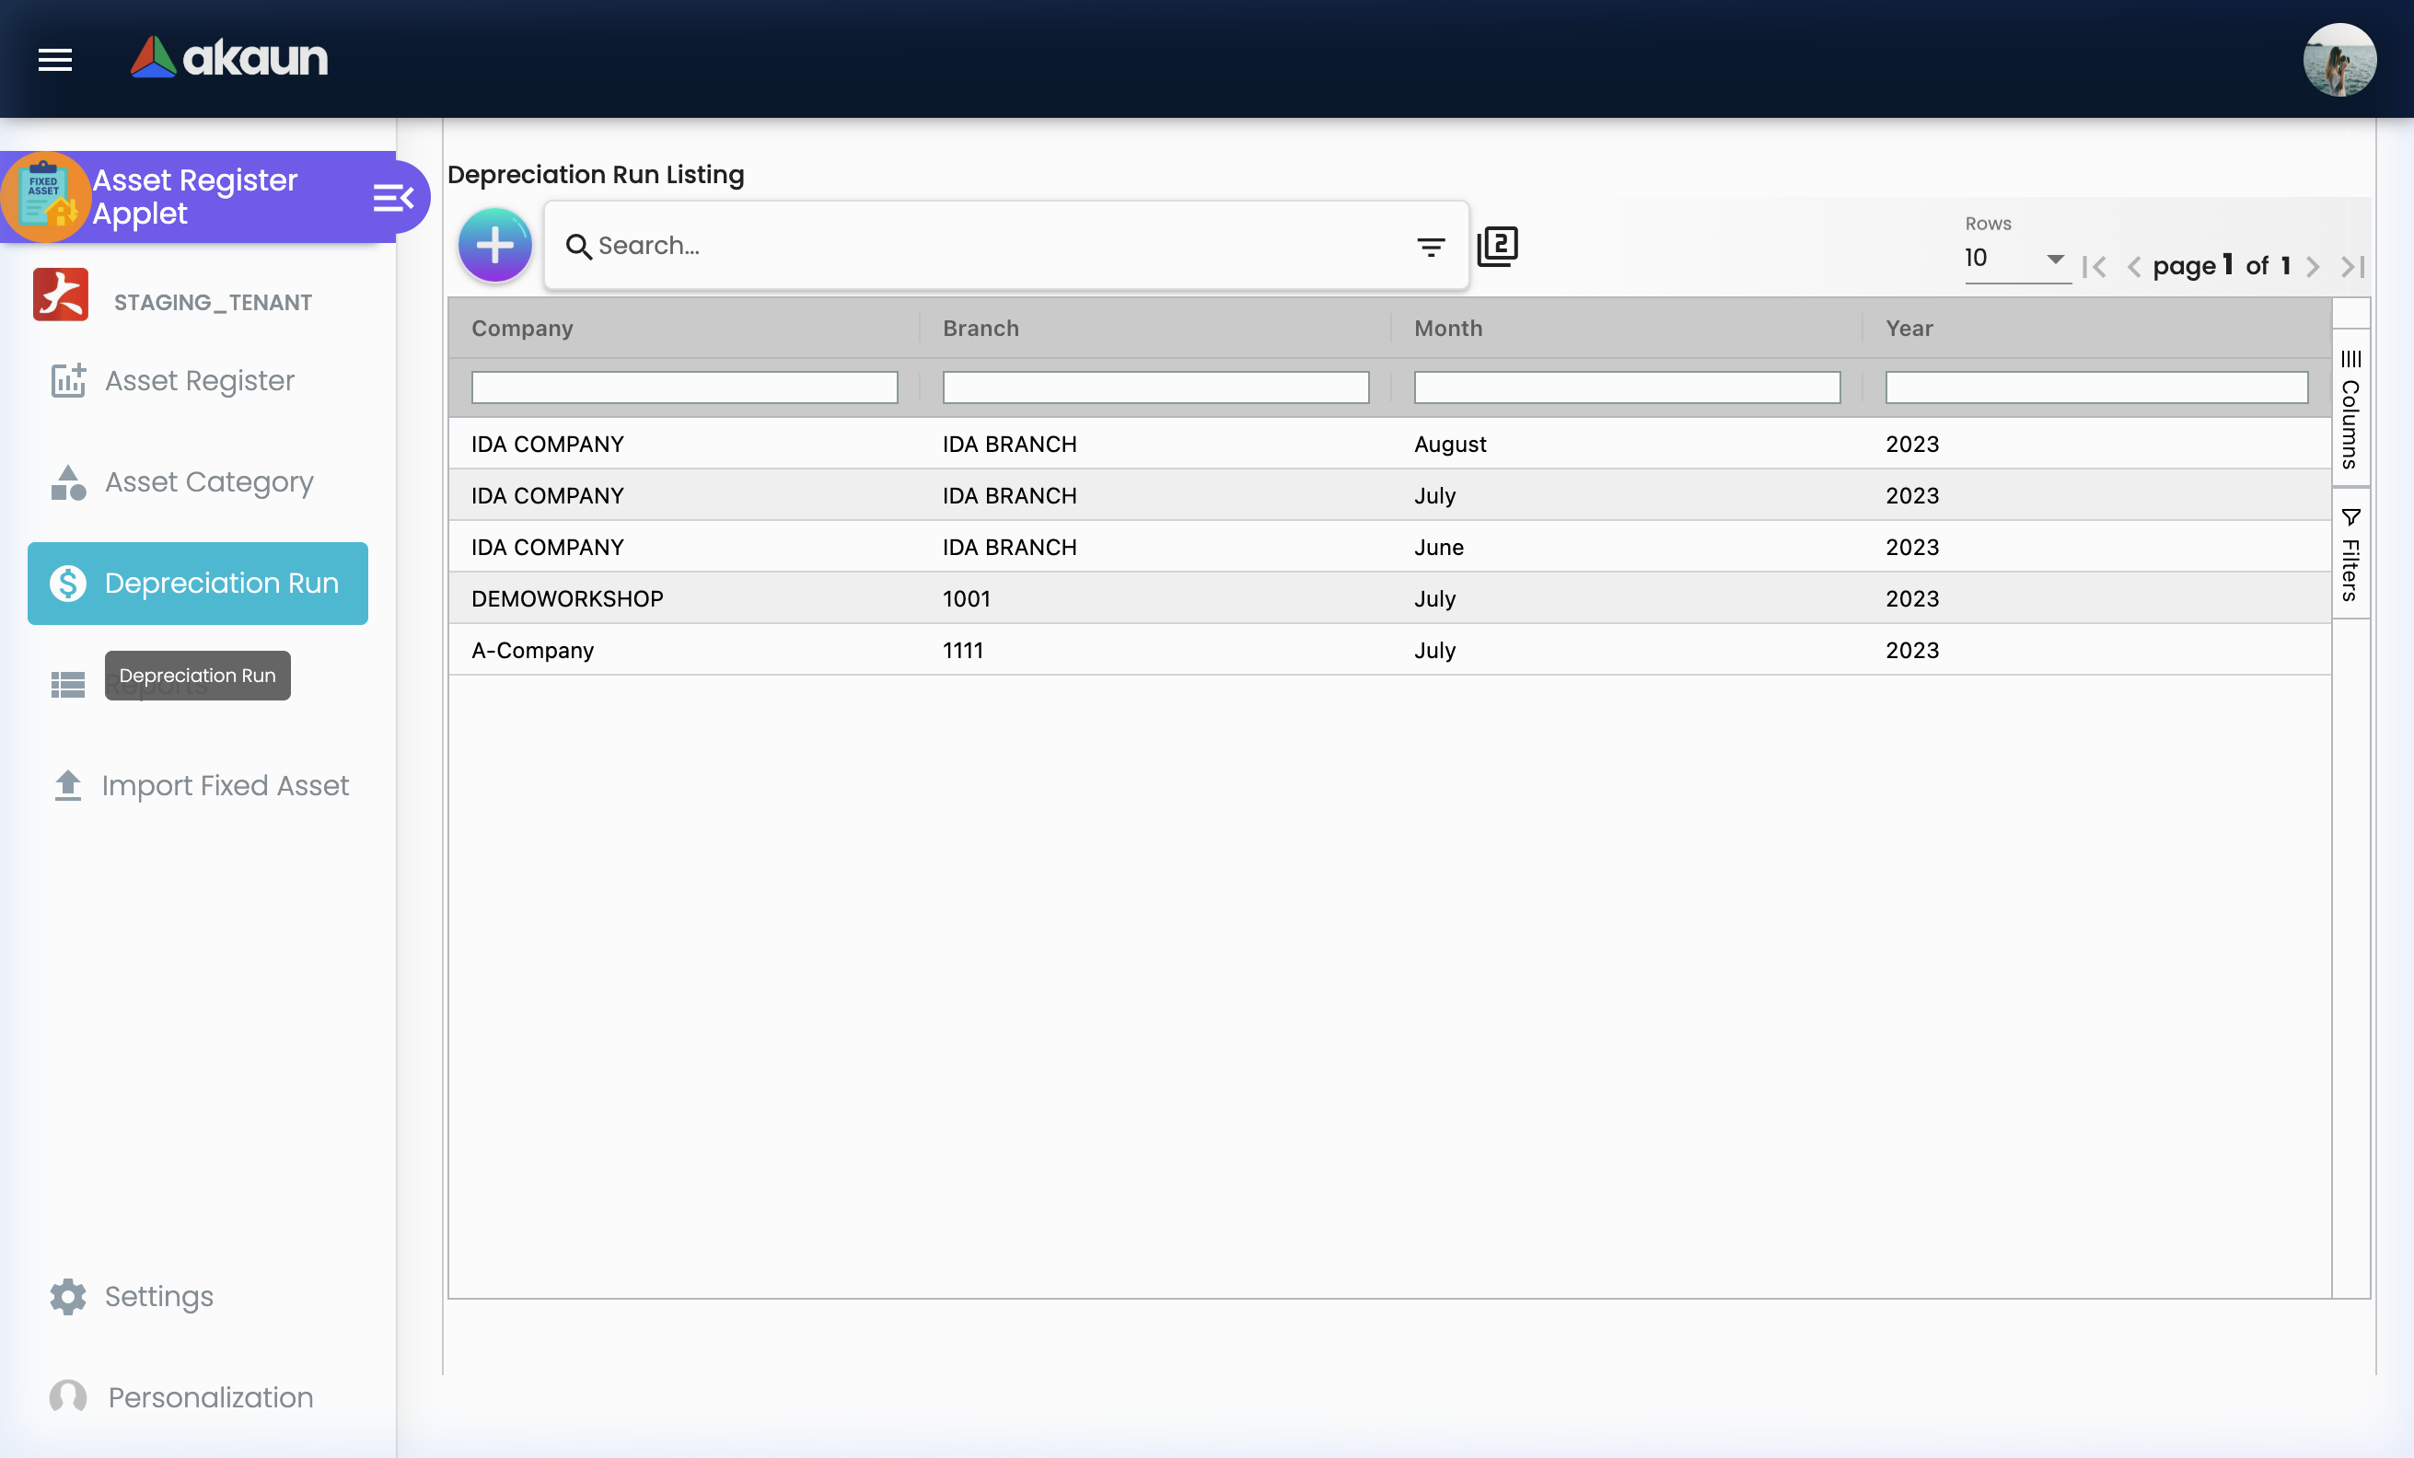Click the plus button to add depreciation run

[x=494, y=245]
